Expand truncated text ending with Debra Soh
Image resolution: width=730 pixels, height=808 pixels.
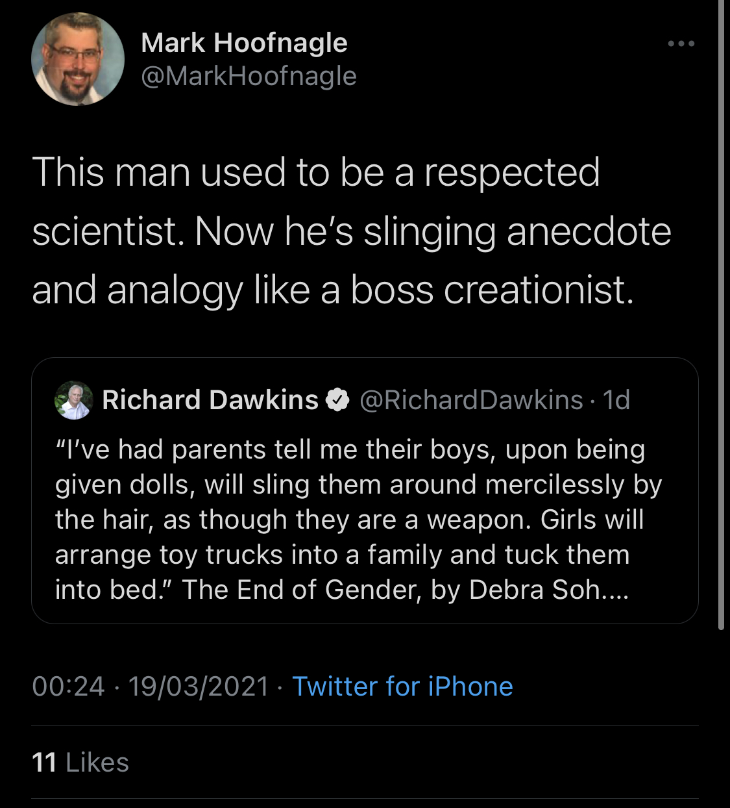pos(614,590)
